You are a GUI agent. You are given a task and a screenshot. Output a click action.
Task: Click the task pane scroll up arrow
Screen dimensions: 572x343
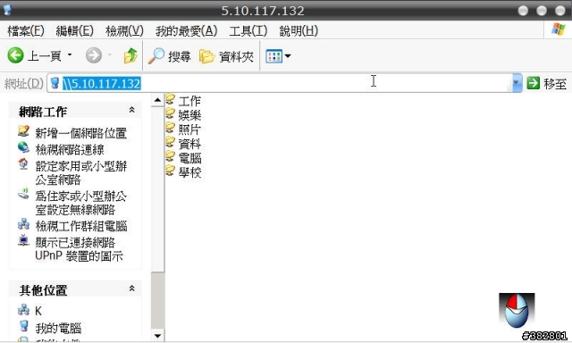tap(157, 99)
